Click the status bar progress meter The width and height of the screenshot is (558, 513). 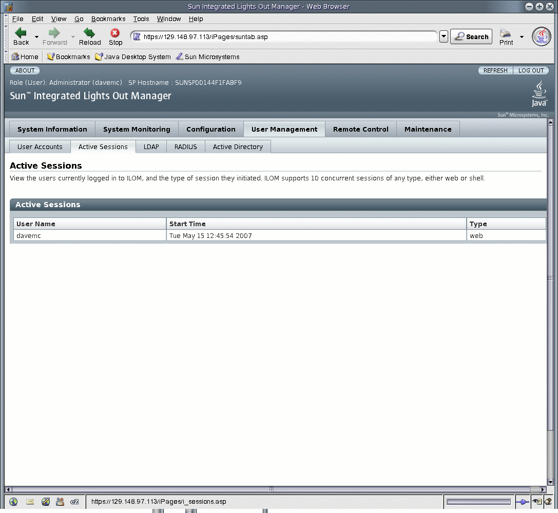pyautogui.click(x=479, y=502)
